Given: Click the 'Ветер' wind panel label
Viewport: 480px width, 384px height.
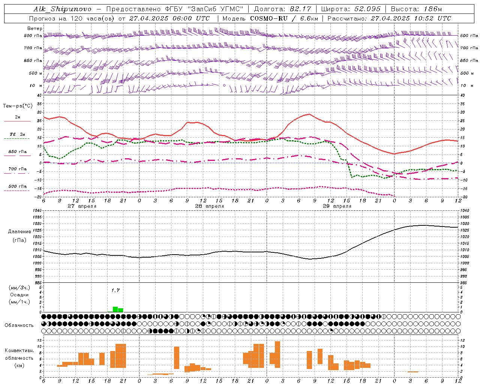Looking at the screenshot, I should click(35, 28).
